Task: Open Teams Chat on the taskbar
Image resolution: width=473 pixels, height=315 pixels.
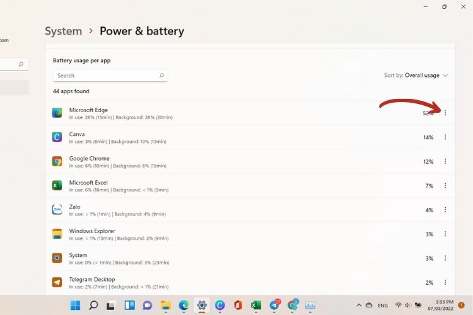Action: click(x=148, y=306)
